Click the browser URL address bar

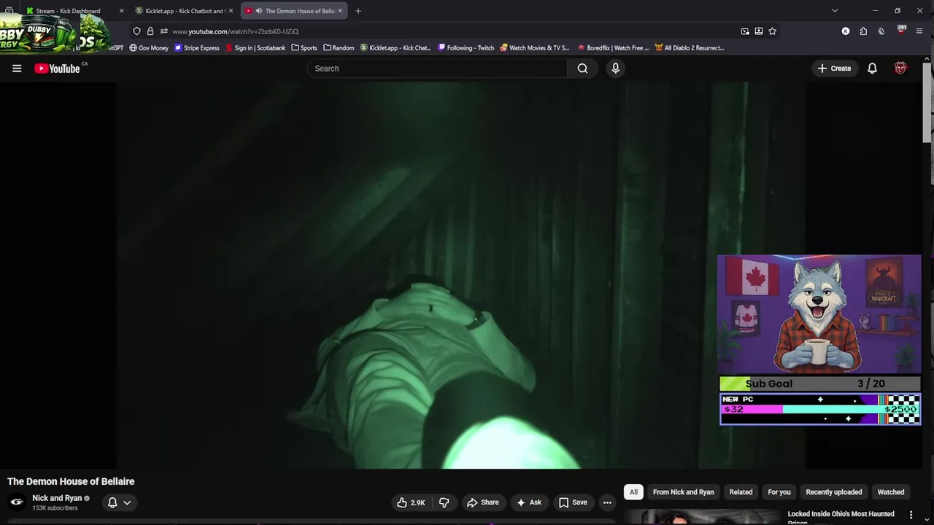point(452,31)
